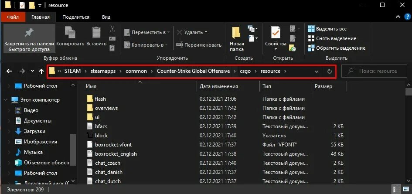This screenshot has height=194, width=412.
Task: Open recent locations dropdown arrow
Action: [32, 71]
